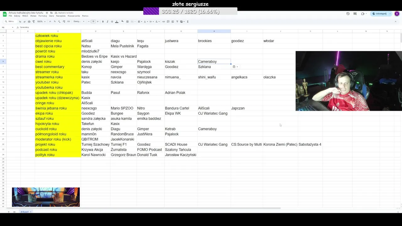The image size is (402, 226).
Task: Select the cell 'Korona Ziemi (Patec)'
Action: click(280, 144)
